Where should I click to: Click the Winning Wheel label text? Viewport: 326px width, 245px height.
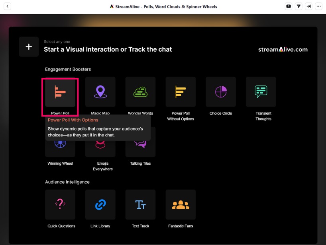(60, 163)
